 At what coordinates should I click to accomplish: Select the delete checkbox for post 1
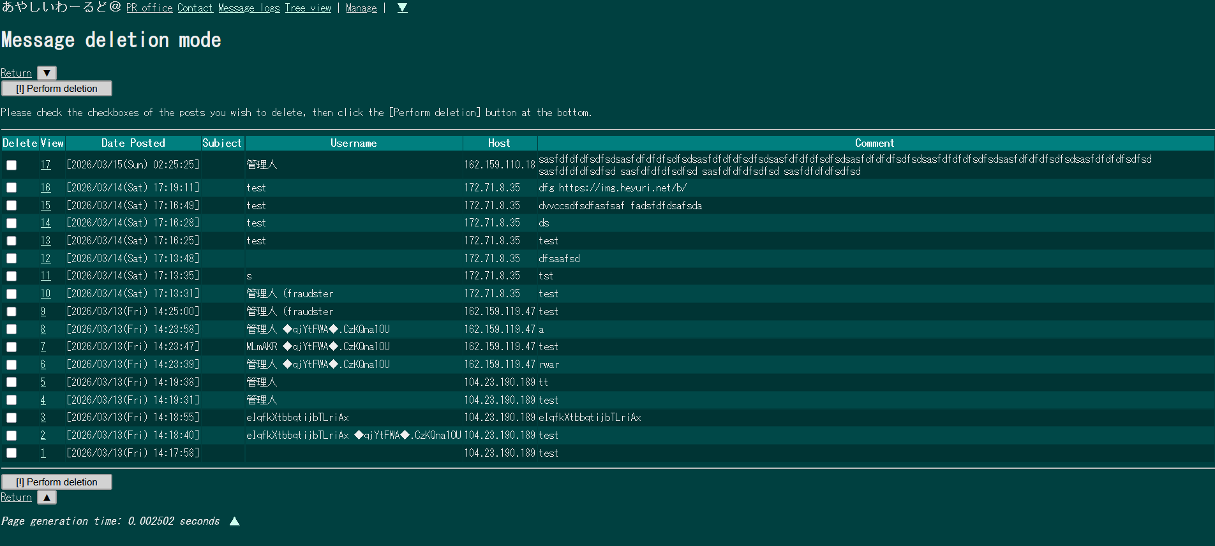coord(11,453)
